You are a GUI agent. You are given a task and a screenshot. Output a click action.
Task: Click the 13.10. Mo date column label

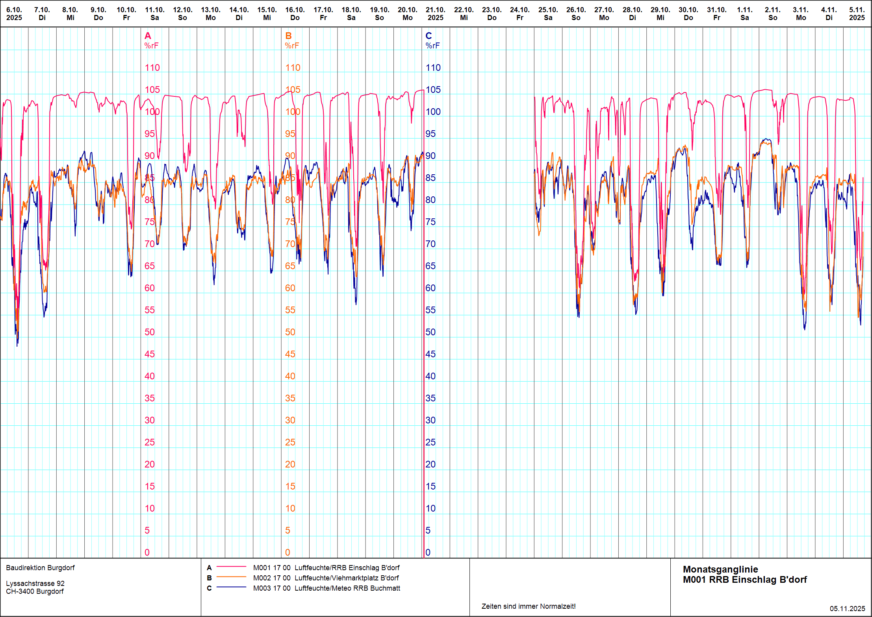(x=211, y=14)
